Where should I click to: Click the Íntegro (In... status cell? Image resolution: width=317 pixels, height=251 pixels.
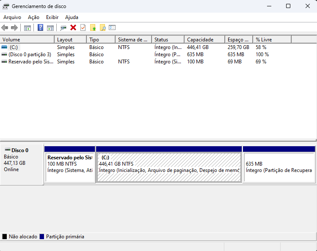168,47
